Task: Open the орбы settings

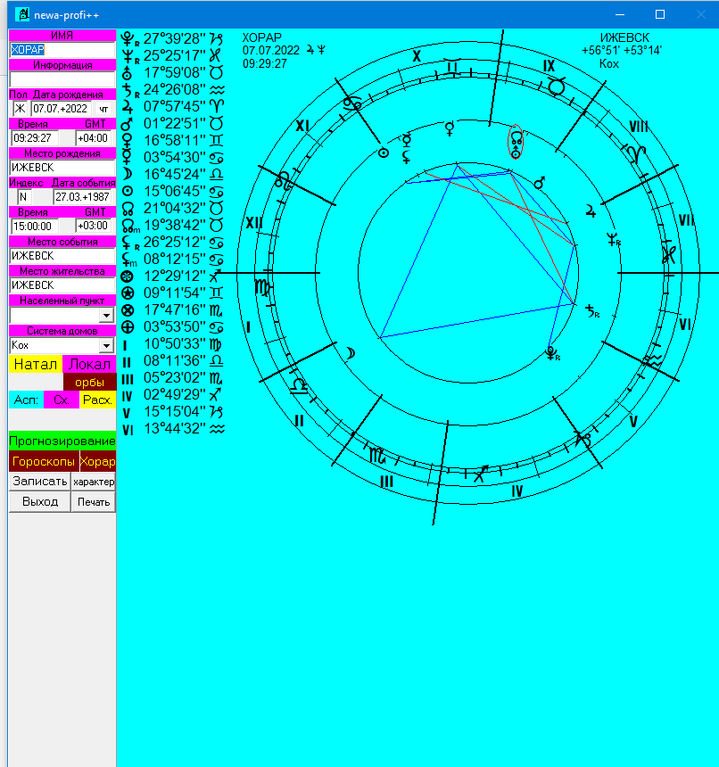Action: pyautogui.click(x=89, y=382)
